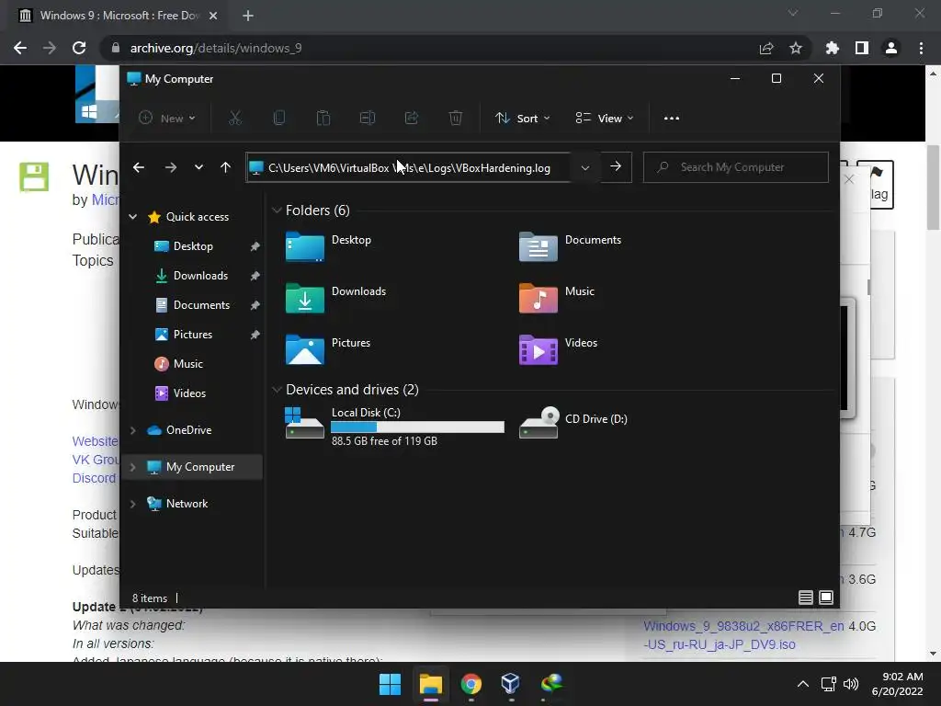This screenshot has height=706, width=941.
Task: Select the Local Disk (C:) drive
Action: click(x=395, y=426)
